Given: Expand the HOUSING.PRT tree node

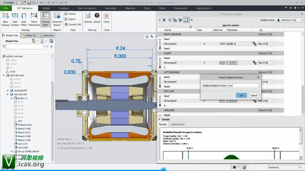Looking at the screenshot, I should pyautogui.click(x=8, y=91).
